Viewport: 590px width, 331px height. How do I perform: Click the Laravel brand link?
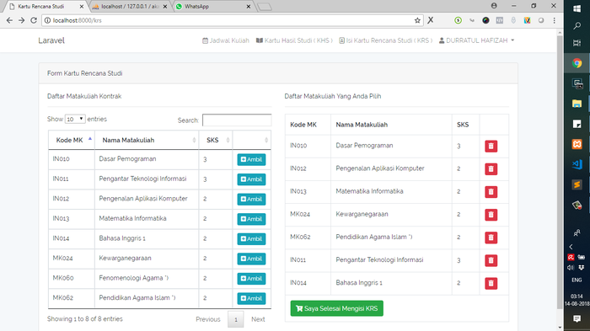[51, 40]
